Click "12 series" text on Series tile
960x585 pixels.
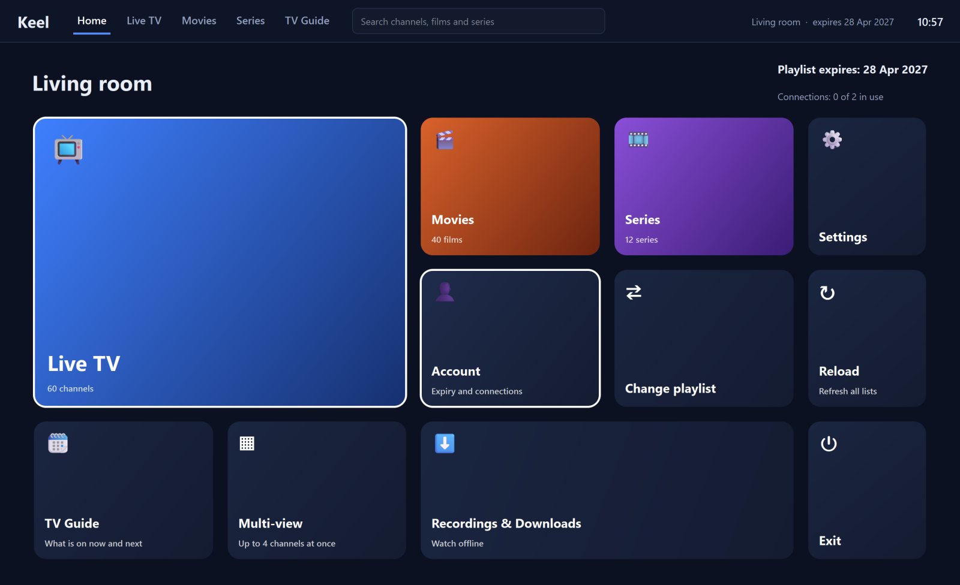[x=641, y=240]
